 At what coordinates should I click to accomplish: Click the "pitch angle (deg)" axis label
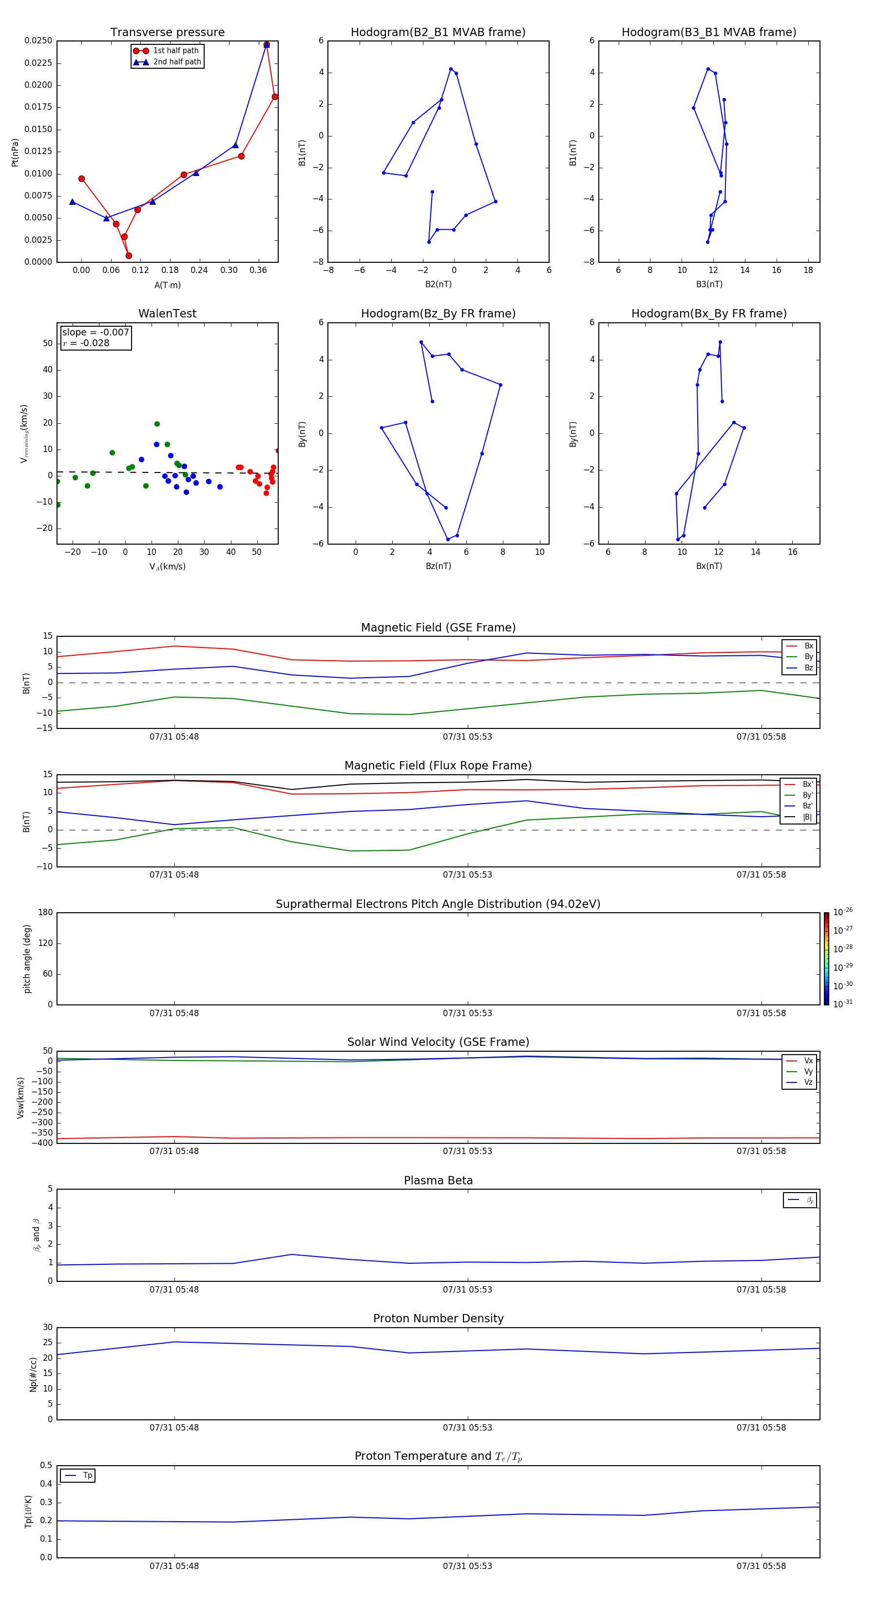click(27, 959)
